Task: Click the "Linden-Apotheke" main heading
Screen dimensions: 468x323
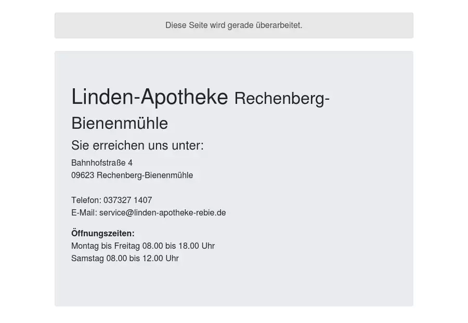Action: [x=149, y=97]
